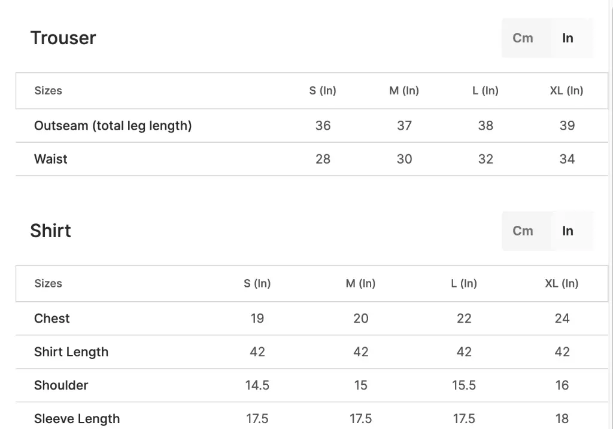Select In units for Trouser table

point(568,38)
